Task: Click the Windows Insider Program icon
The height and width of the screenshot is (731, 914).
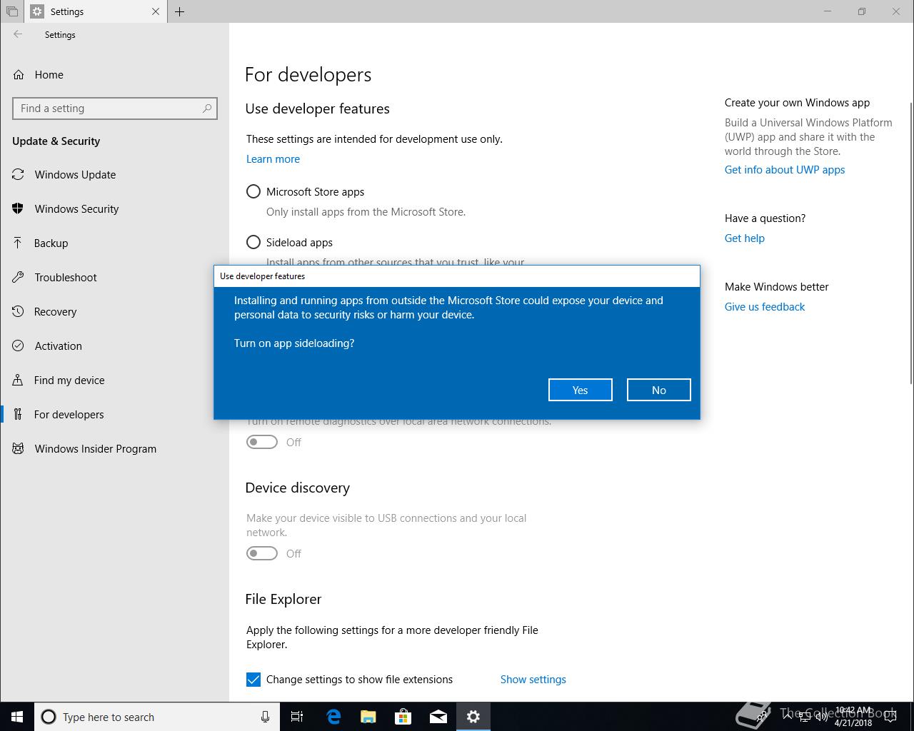Action: click(19, 449)
